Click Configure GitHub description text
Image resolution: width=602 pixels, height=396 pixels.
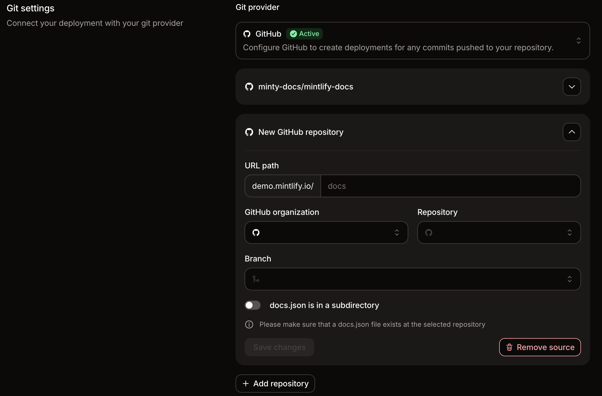[x=398, y=47]
